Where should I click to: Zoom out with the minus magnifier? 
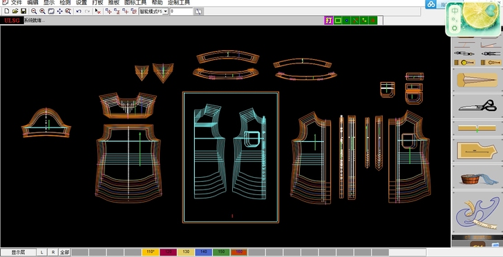click(x=34, y=11)
